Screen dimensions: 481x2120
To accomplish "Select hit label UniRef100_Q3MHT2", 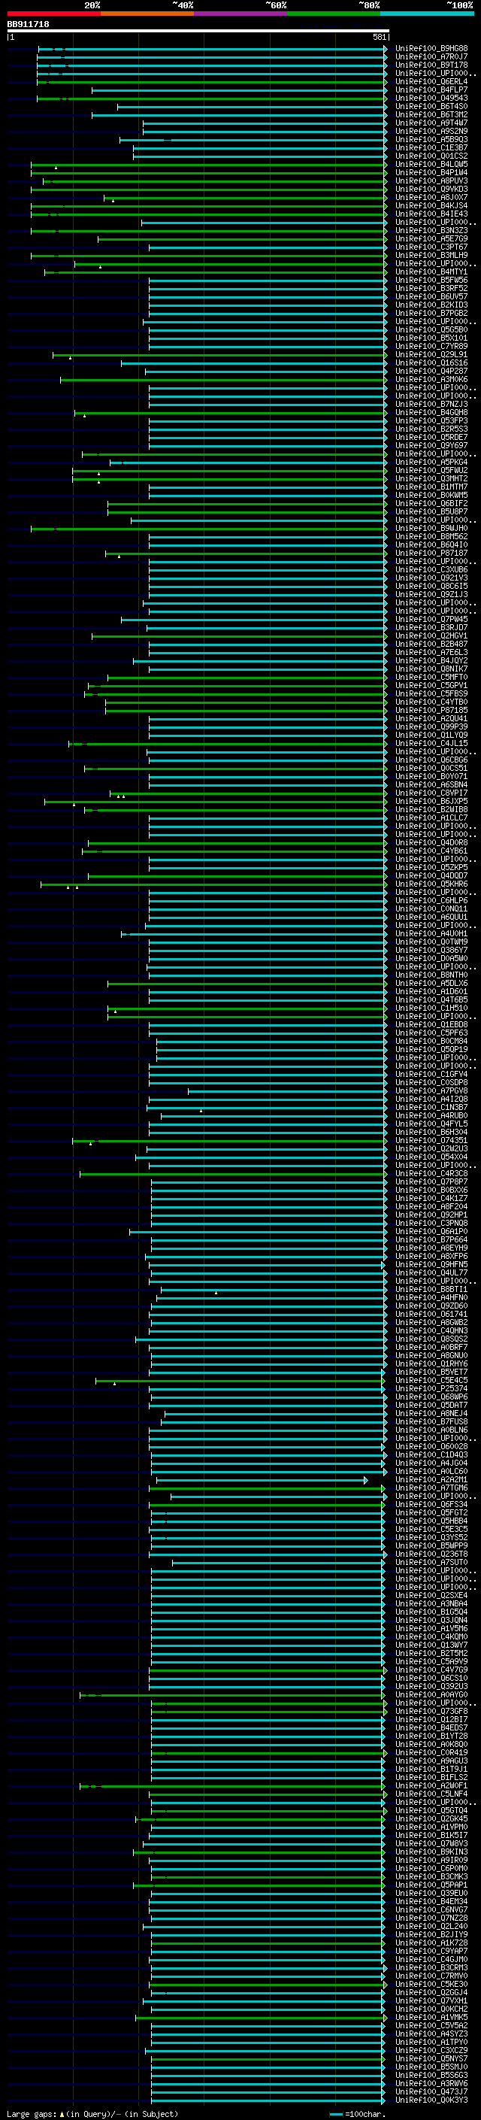I will (x=431, y=479).
